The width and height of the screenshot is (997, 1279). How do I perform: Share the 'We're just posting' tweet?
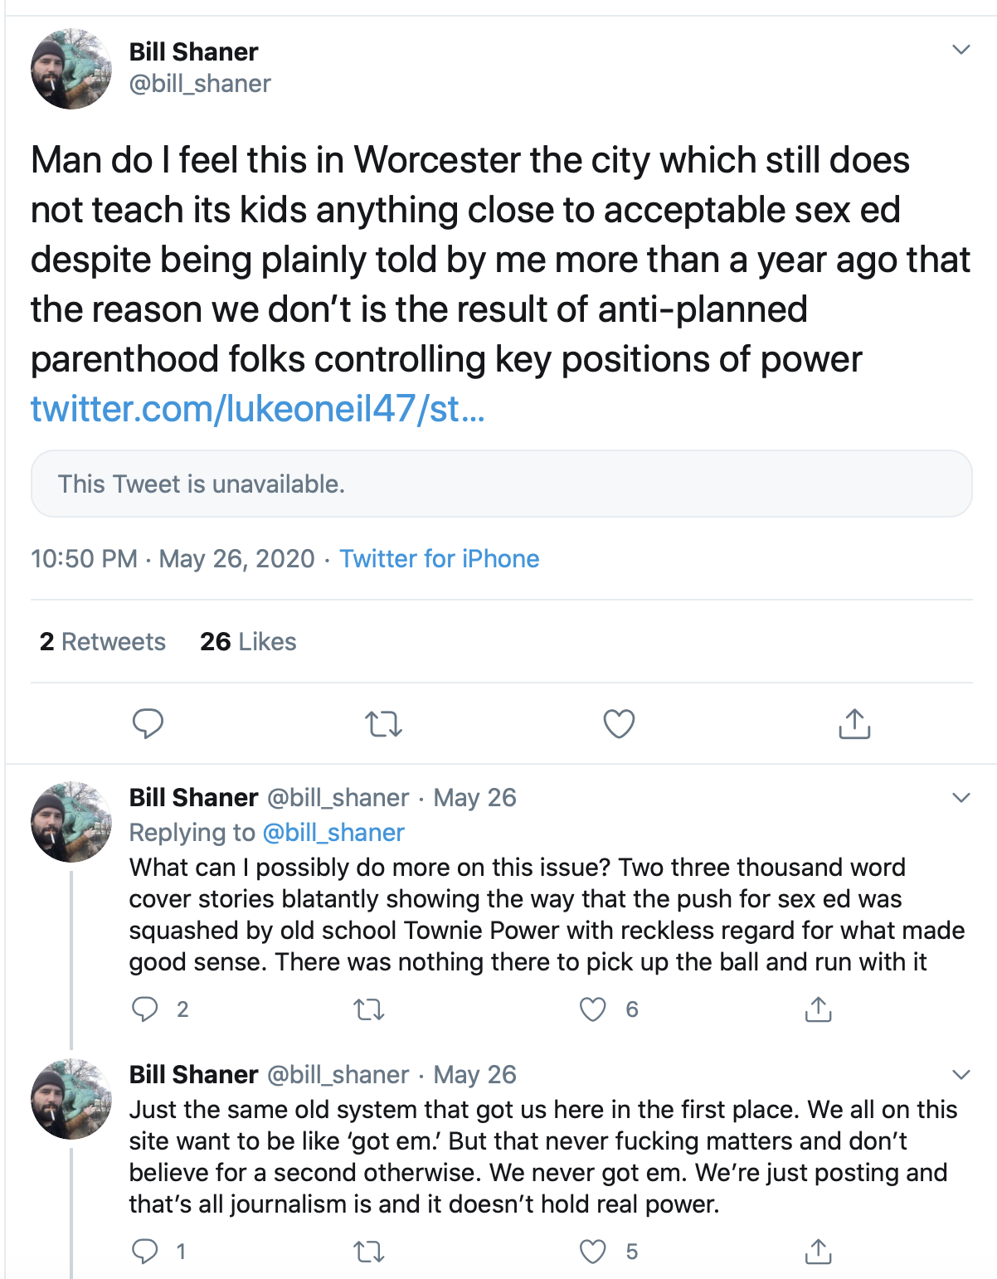pos(818,1251)
